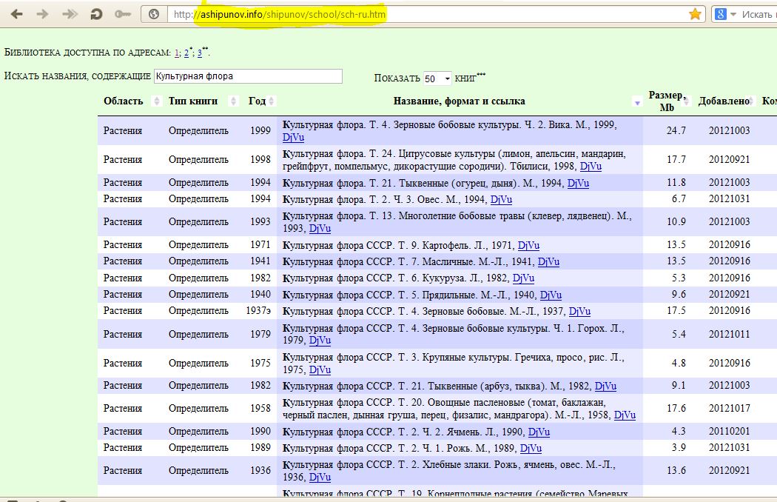Bookmark page with the star icon
Screen dimensions: 777x502
click(695, 14)
